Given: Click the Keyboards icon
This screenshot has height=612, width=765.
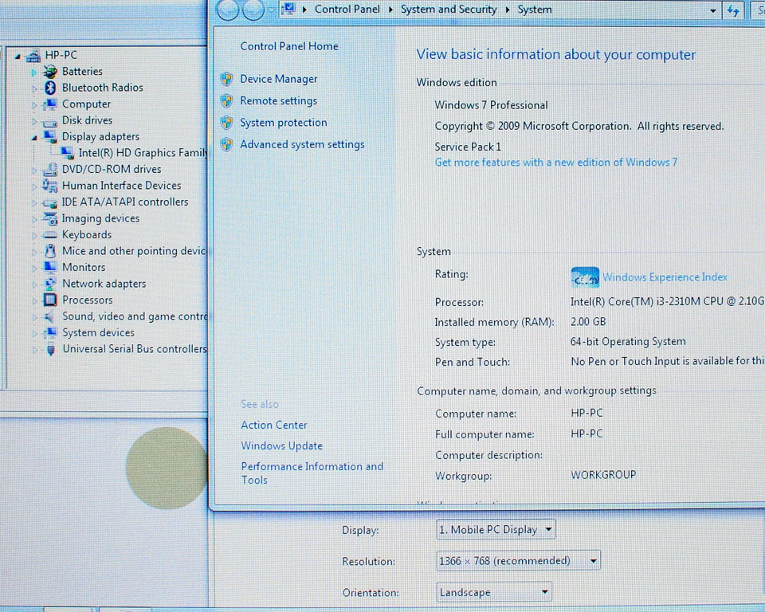Looking at the screenshot, I should coord(49,235).
